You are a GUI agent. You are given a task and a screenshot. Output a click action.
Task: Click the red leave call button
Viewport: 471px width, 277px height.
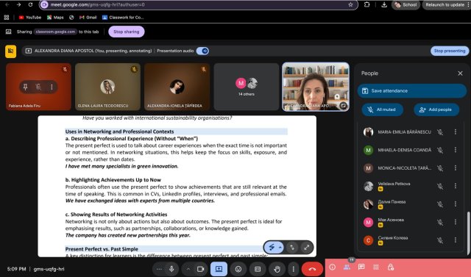click(312, 269)
